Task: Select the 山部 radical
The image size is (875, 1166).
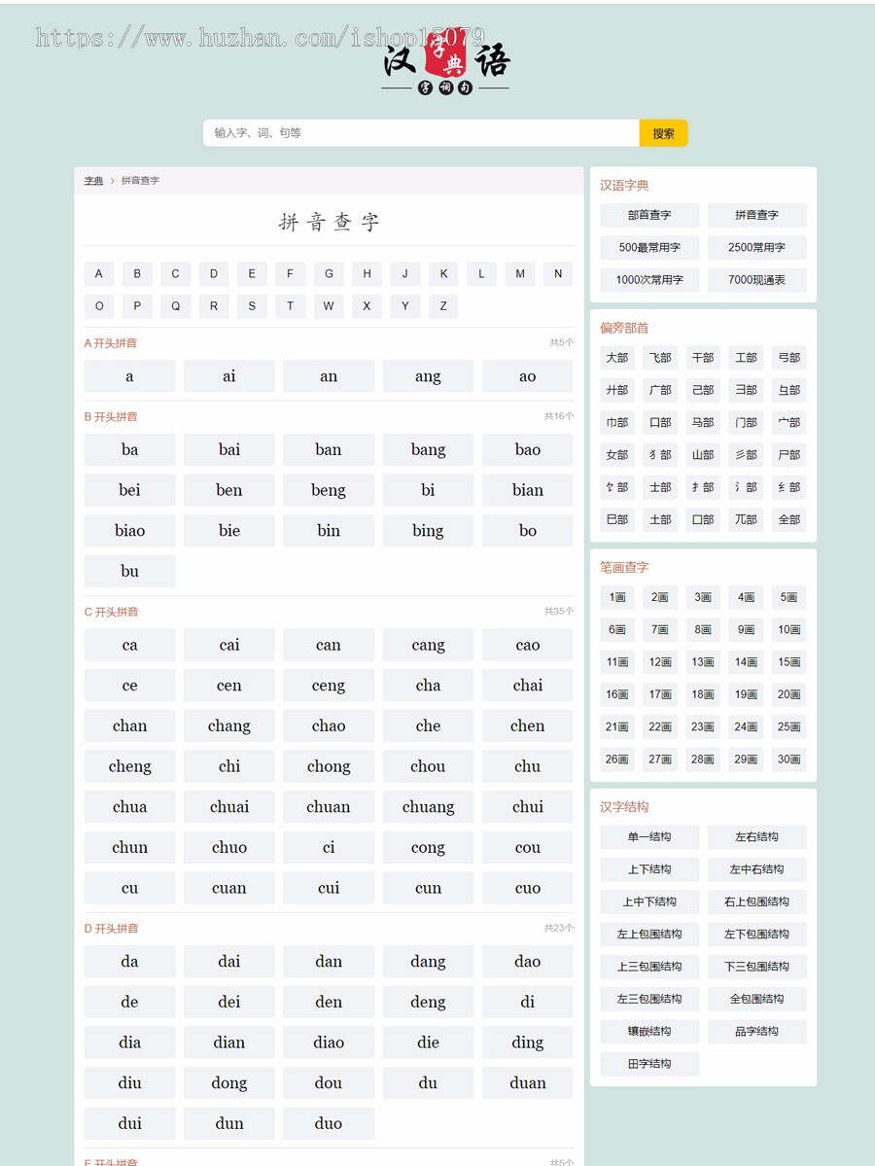Action: tap(703, 454)
